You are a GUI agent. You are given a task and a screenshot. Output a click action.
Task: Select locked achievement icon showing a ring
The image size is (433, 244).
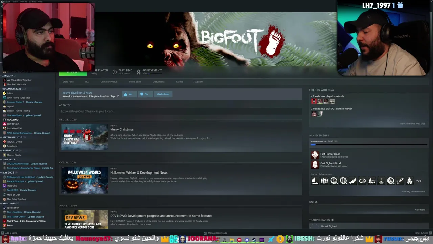(362, 181)
